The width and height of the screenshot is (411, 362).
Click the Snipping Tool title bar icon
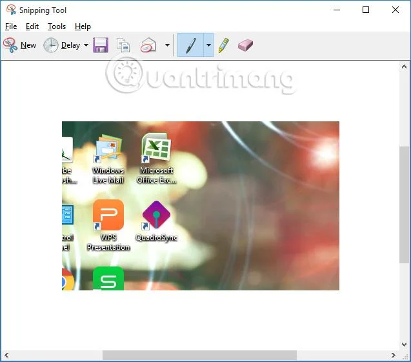click(11, 10)
